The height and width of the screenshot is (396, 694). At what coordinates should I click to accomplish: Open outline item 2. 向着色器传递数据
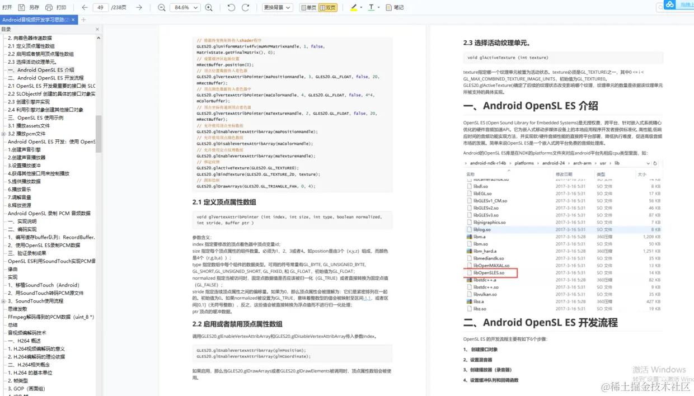(29, 38)
